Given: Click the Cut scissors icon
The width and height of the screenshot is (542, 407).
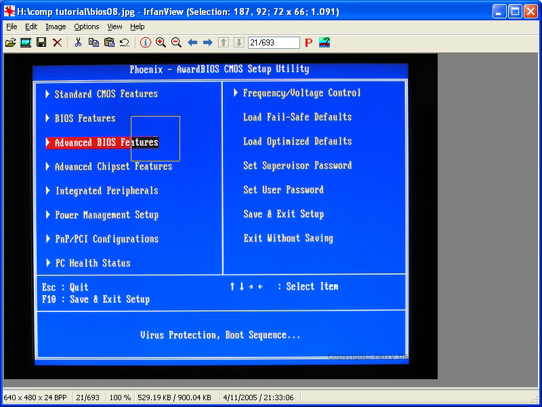Looking at the screenshot, I should coord(78,43).
